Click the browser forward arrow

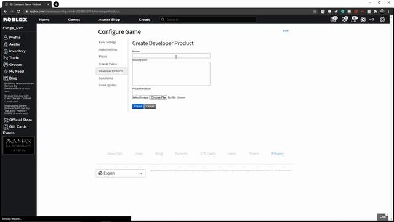pyautogui.click(x=12, y=12)
